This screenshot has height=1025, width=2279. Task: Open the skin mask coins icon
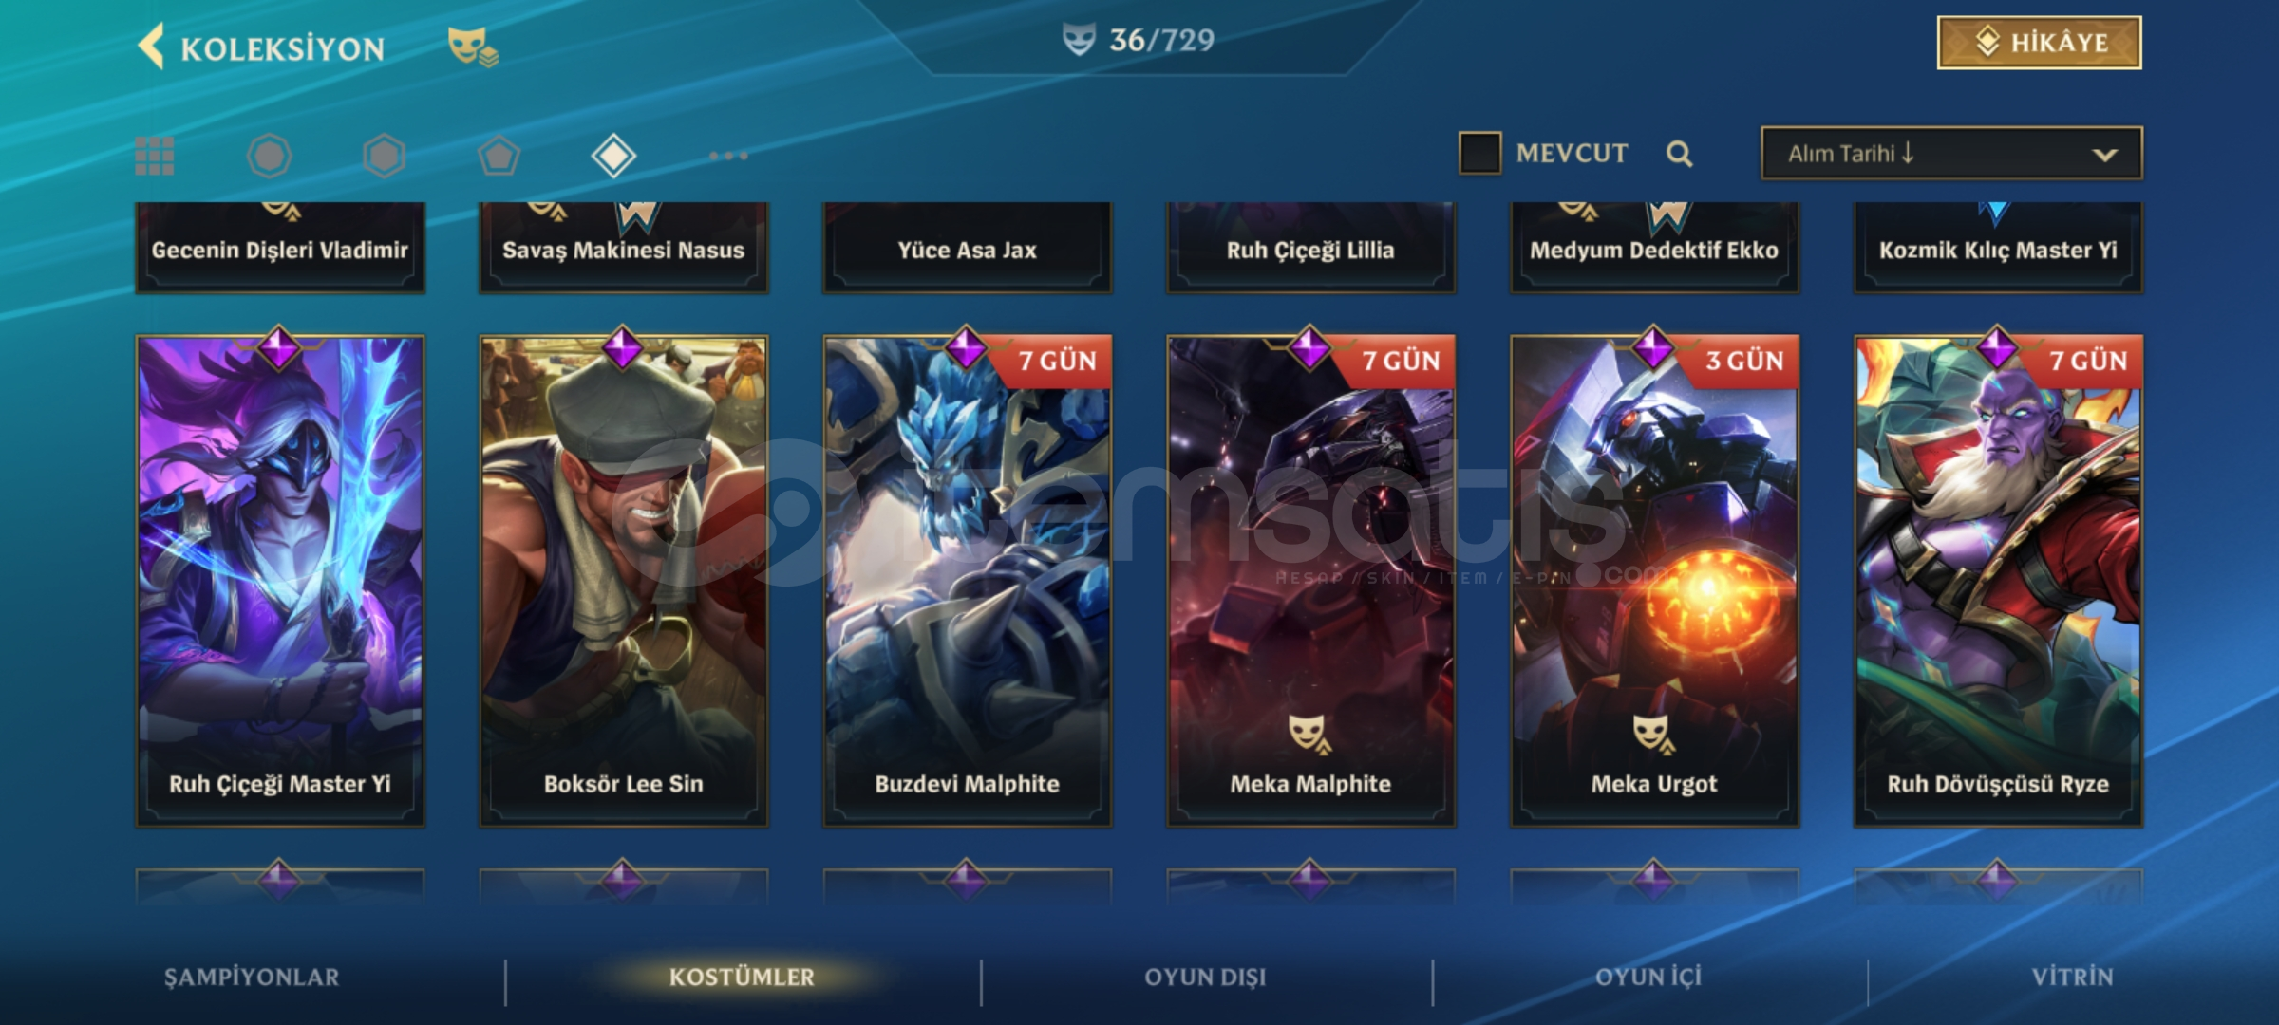[472, 47]
